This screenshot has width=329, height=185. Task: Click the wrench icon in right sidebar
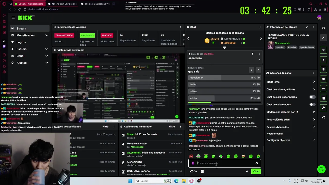(324, 108)
